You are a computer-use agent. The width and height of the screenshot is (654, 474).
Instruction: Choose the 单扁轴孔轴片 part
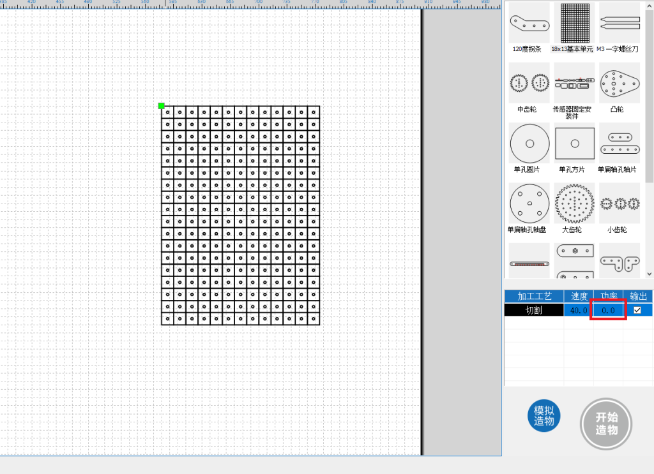click(619, 144)
